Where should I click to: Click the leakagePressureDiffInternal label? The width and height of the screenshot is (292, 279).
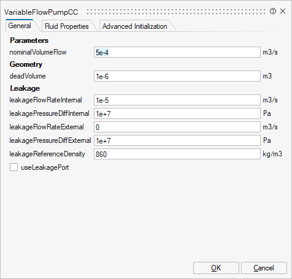pos(49,113)
